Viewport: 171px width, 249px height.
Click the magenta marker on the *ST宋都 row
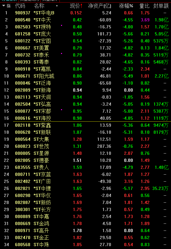pyautogui.click(x=62, y=109)
